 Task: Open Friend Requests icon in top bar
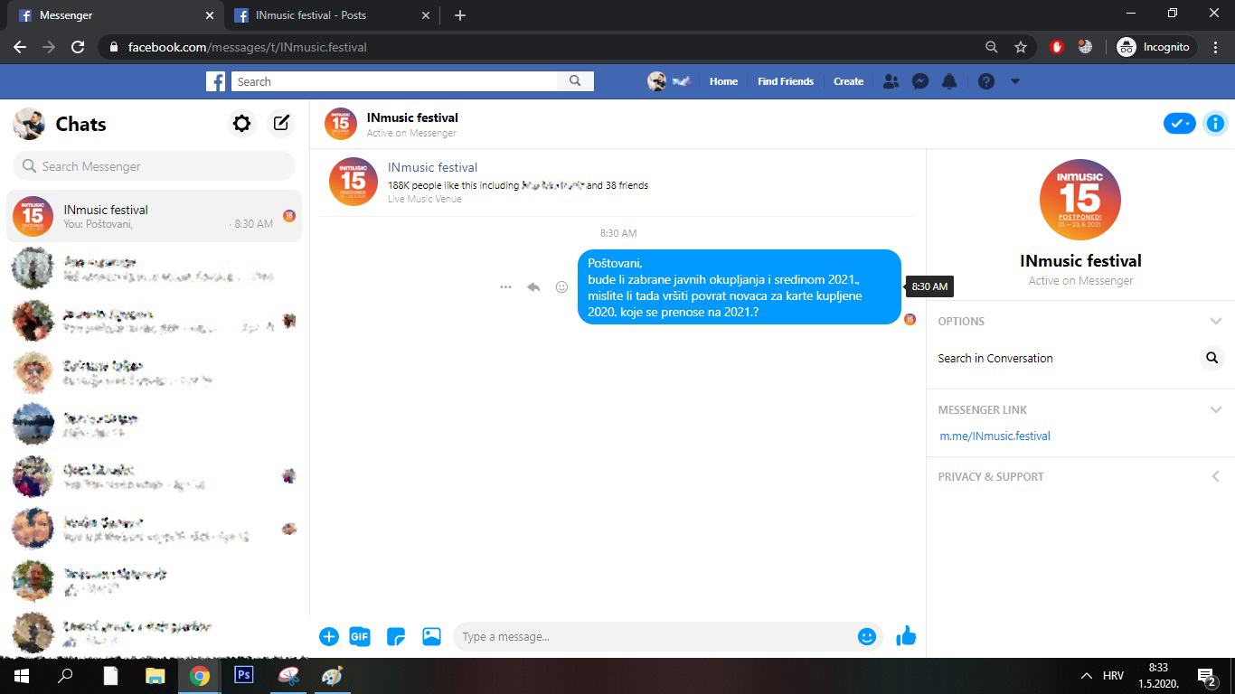click(891, 81)
